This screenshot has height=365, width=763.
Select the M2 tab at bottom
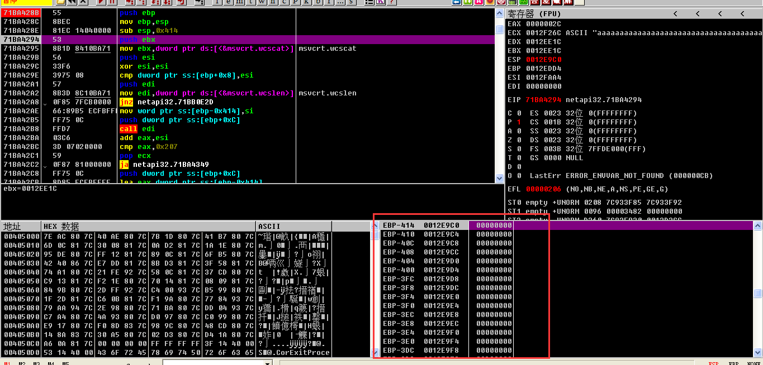tap(22, 363)
